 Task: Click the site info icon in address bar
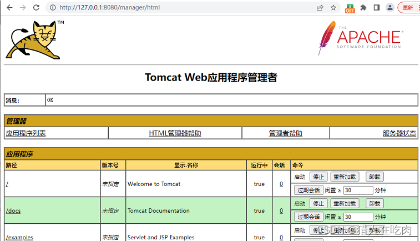pyautogui.click(x=53, y=8)
